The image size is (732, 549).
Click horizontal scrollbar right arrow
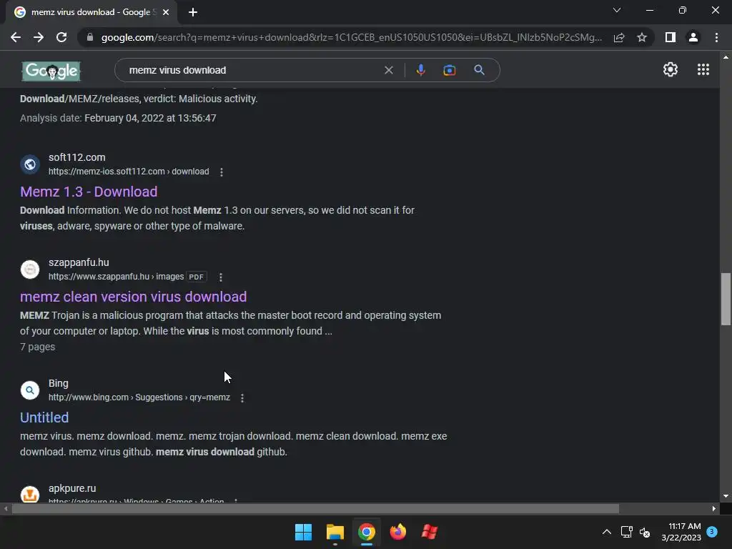tap(714, 508)
